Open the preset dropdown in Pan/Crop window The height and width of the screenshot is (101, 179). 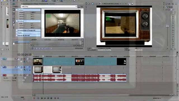pyautogui.click(x=76, y=6)
